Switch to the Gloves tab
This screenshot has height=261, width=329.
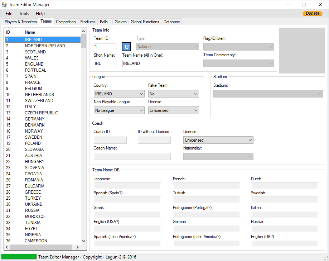click(x=120, y=22)
